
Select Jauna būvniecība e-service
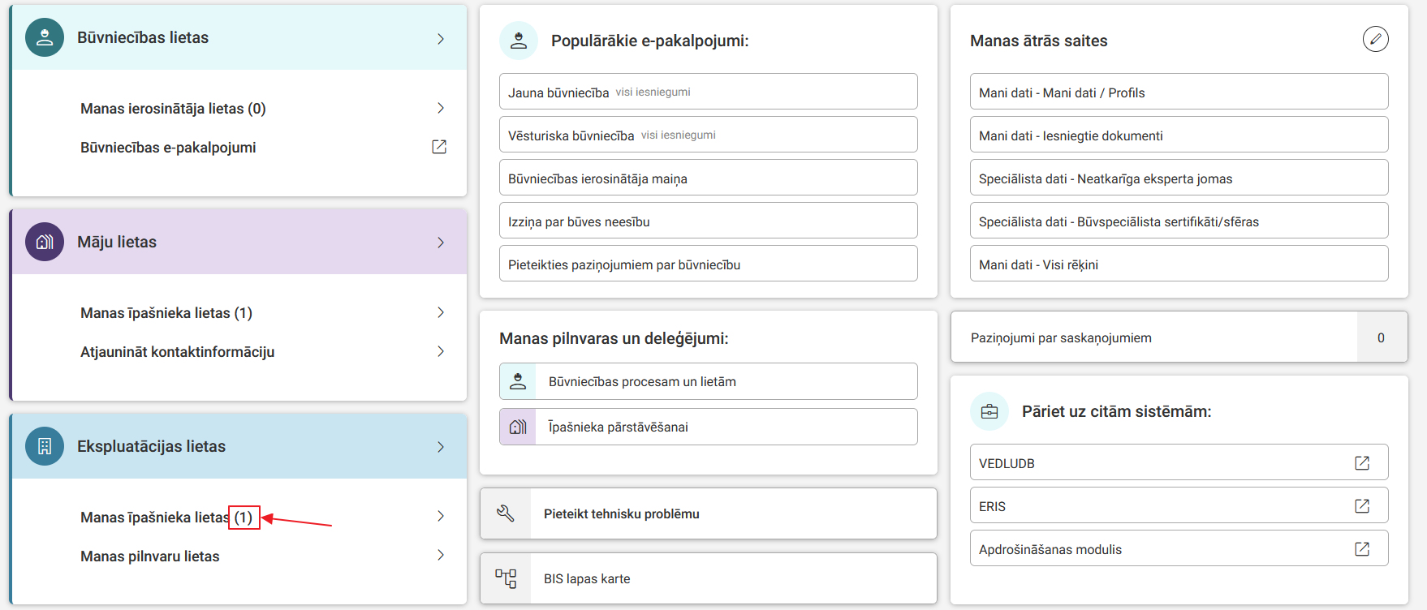click(x=558, y=92)
